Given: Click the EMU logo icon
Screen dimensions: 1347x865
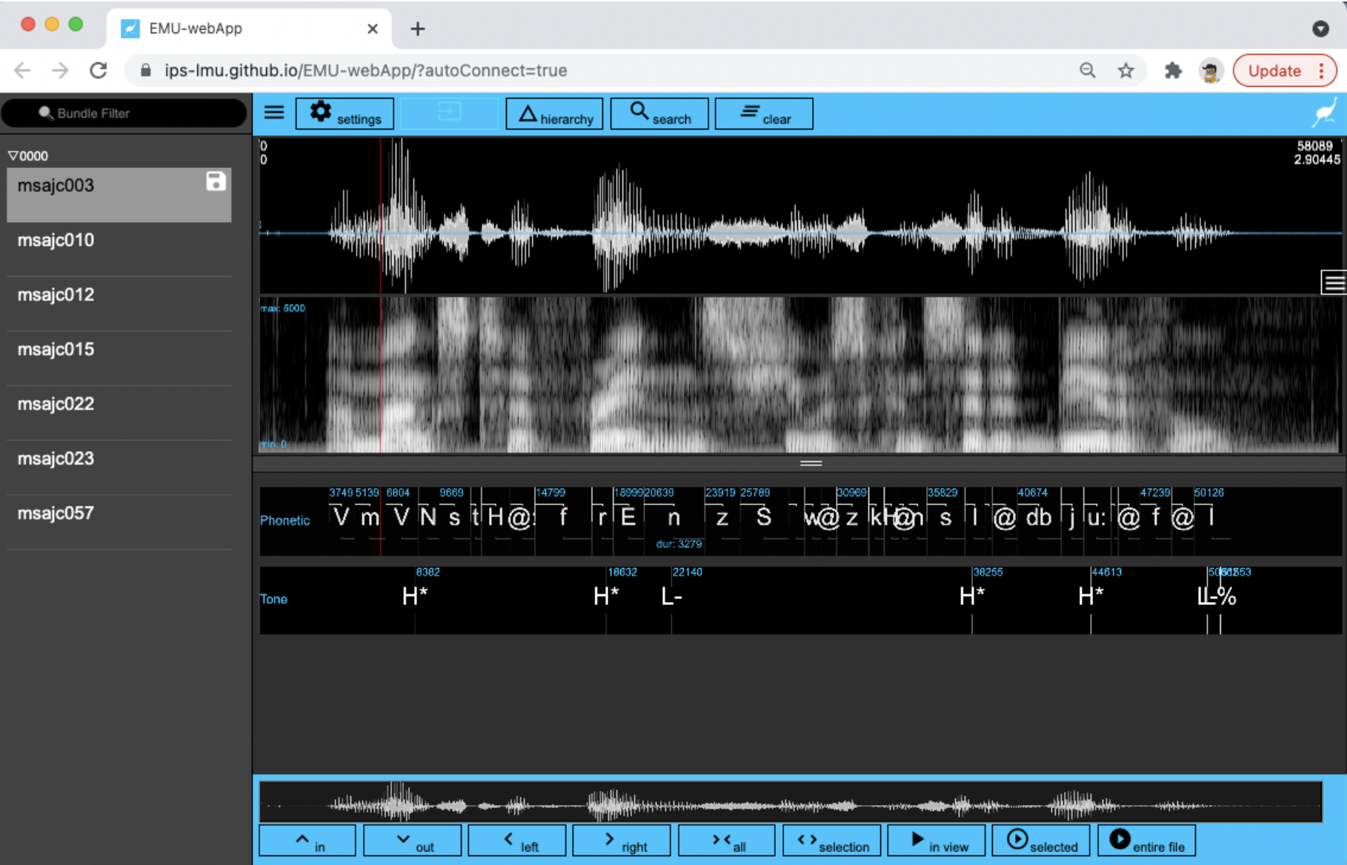Looking at the screenshot, I should [1326, 113].
